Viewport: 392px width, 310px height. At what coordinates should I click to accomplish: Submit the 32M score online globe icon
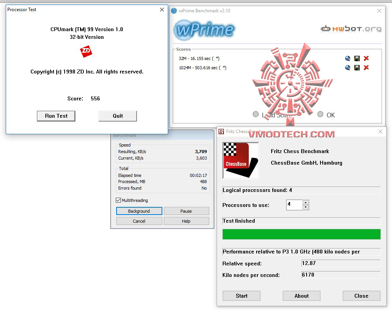coord(347,58)
